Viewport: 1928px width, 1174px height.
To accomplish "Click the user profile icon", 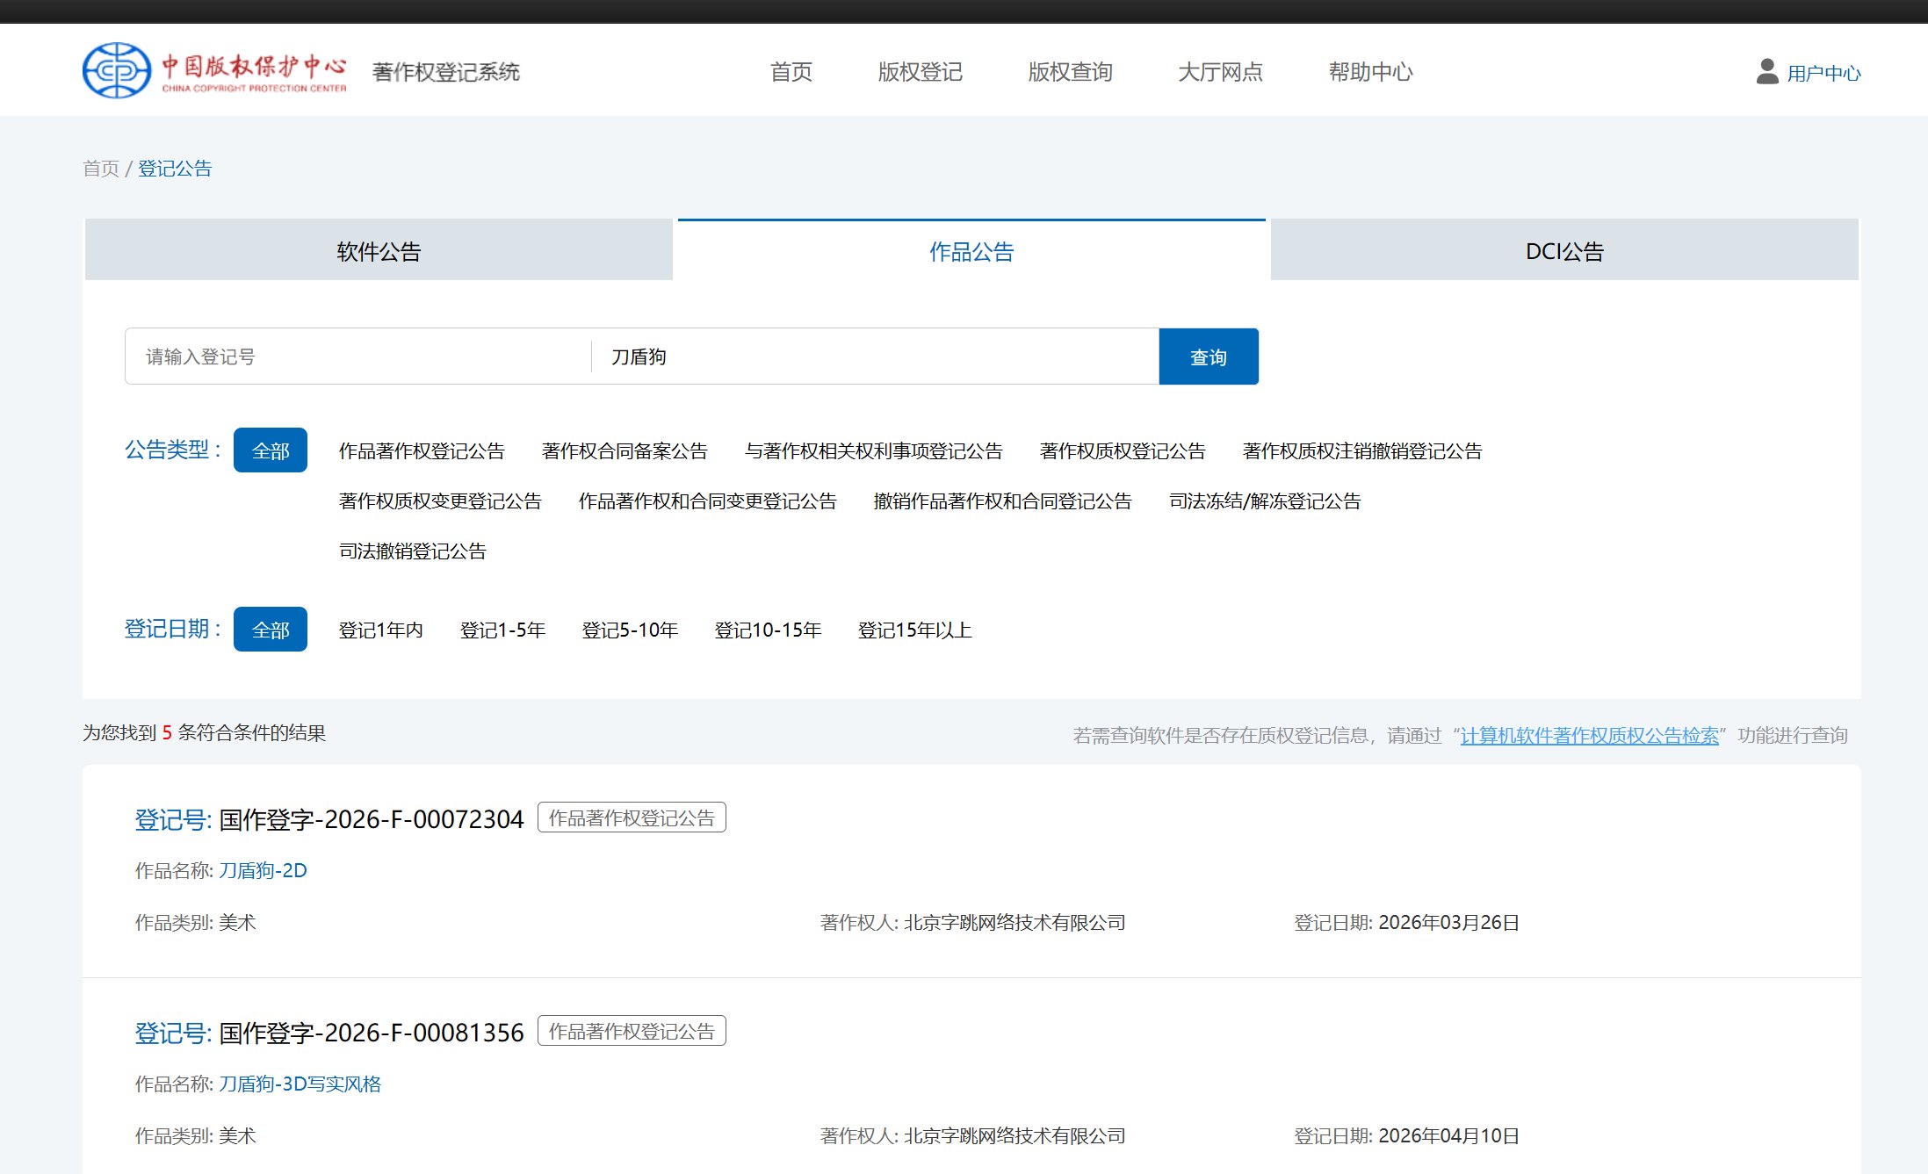I will pyautogui.click(x=1767, y=72).
